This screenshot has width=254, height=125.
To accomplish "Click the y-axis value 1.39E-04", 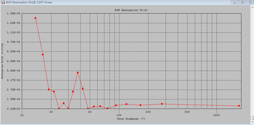I will [14, 99].
